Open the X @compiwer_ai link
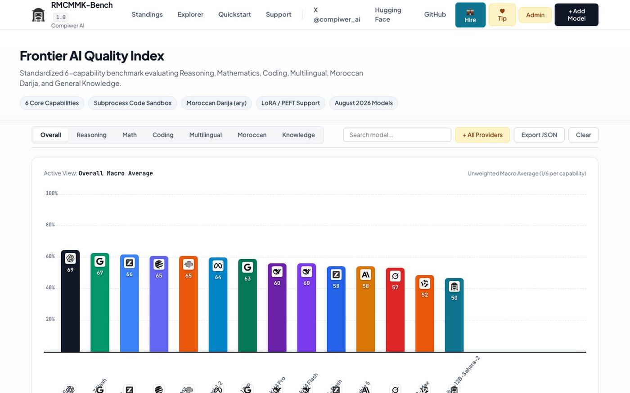This screenshot has width=630, height=393. tap(337, 15)
